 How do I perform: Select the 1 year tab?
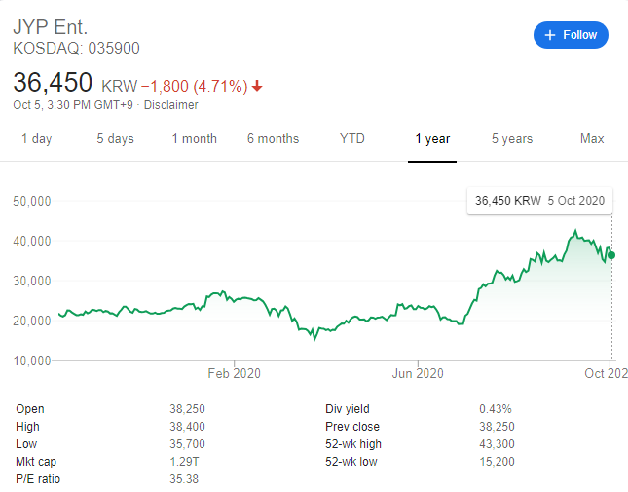point(432,139)
